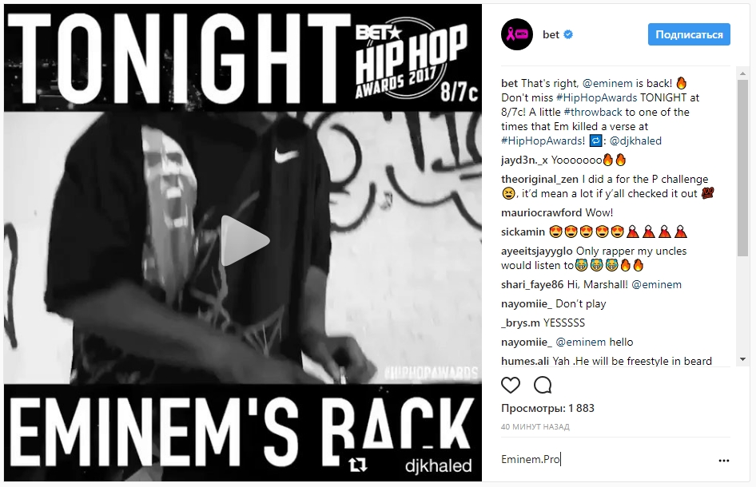
Task: Open the bet profile avatar
Action: (x=517, y=34)
